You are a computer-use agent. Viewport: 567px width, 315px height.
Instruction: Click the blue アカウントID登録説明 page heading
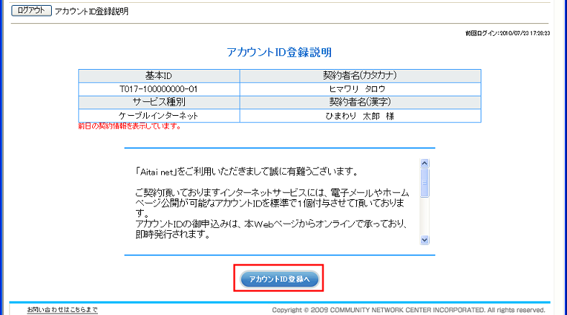point(279,52)
